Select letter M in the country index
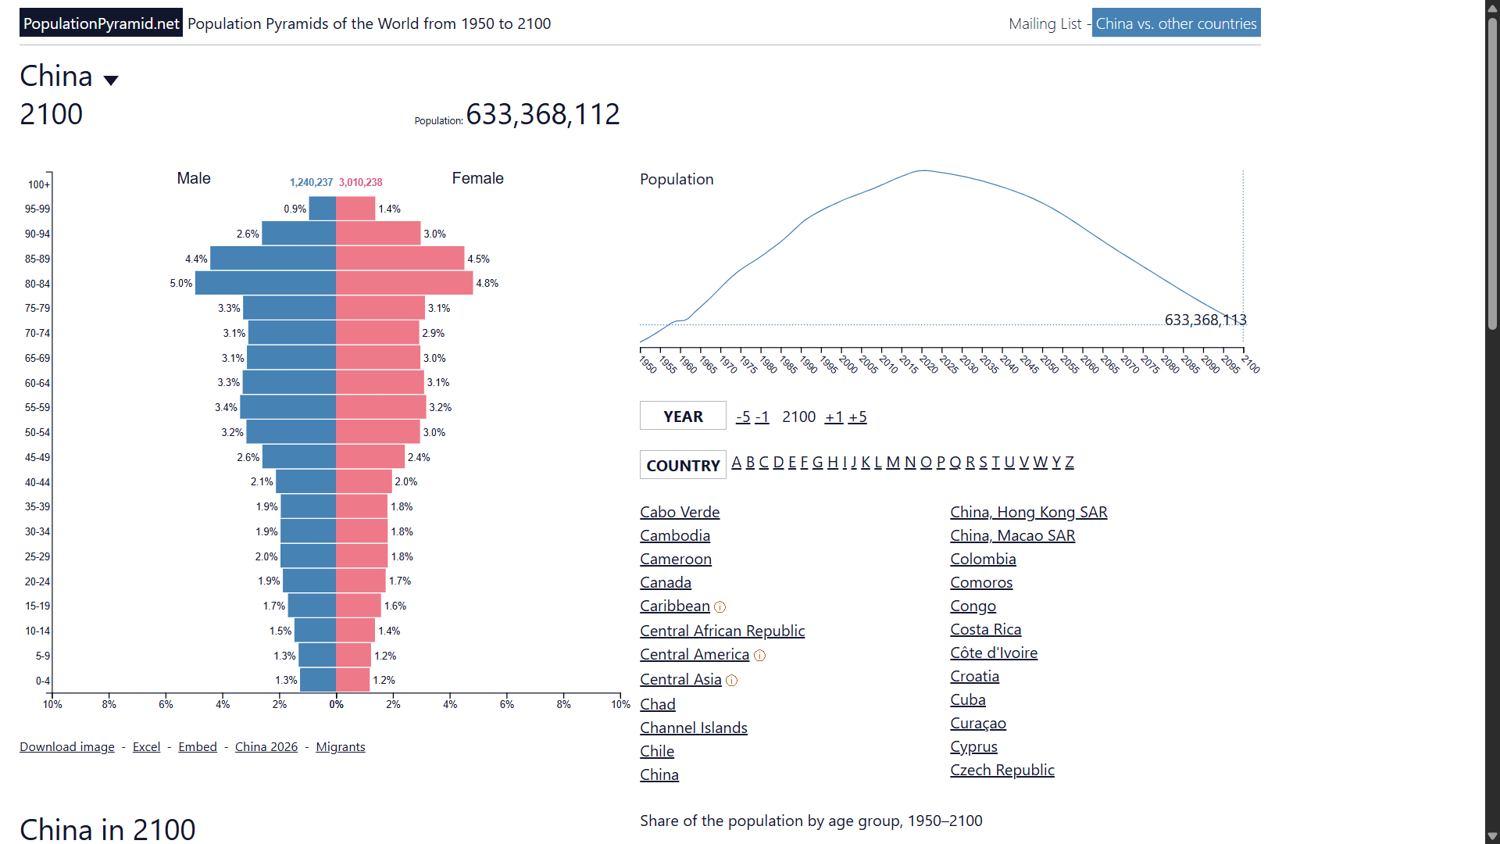The height and width of the screenshot is (844, 1500). [x=893, y=462]
